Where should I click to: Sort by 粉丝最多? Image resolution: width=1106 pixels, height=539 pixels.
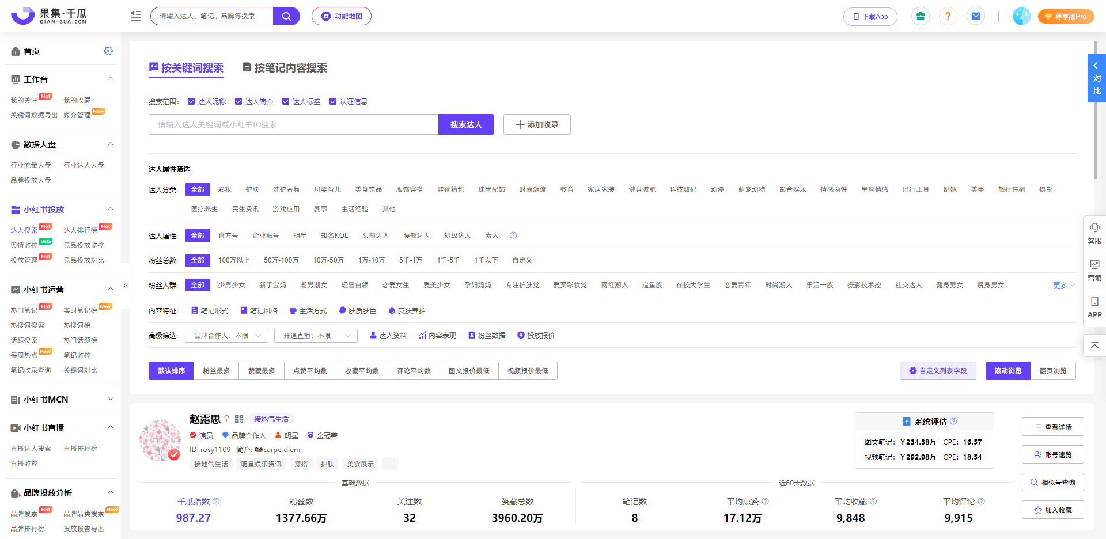(x=217, y=371)
